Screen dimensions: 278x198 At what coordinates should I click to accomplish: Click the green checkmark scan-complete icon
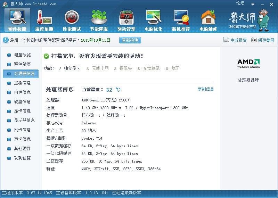46,56
